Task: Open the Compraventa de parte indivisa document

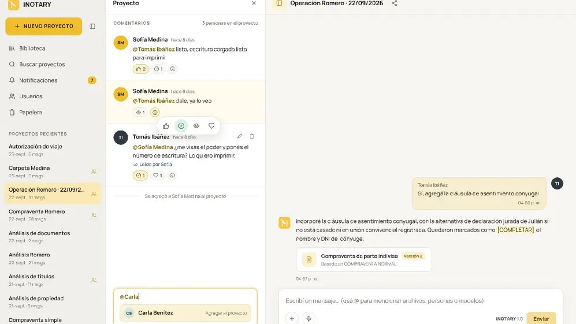Action: pos(364,260)
